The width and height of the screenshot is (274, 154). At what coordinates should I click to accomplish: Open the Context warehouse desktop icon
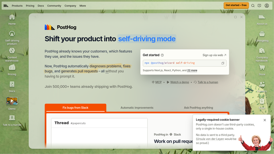(x=12, y=55)
